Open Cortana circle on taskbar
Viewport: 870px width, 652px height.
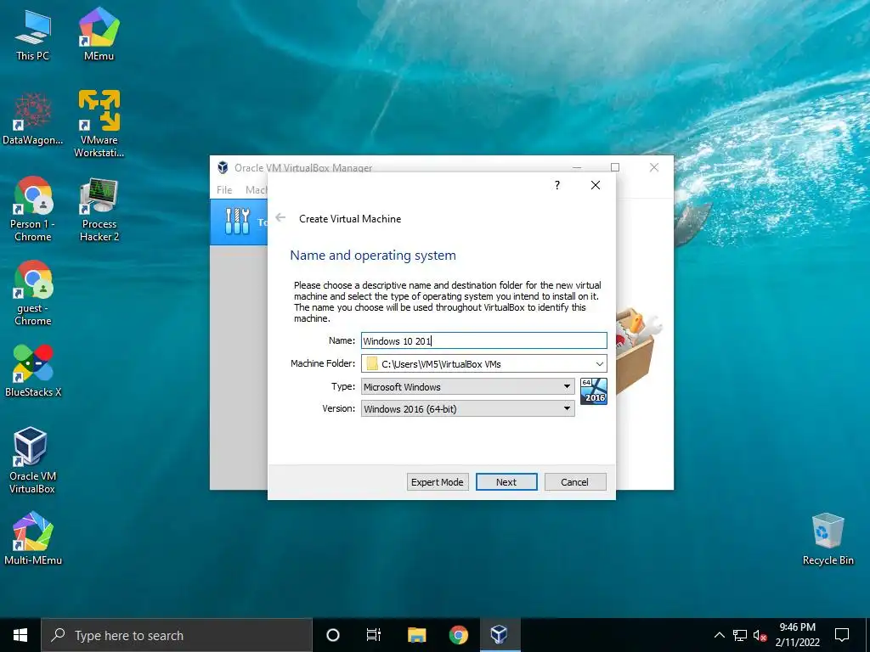coord(333,635)
